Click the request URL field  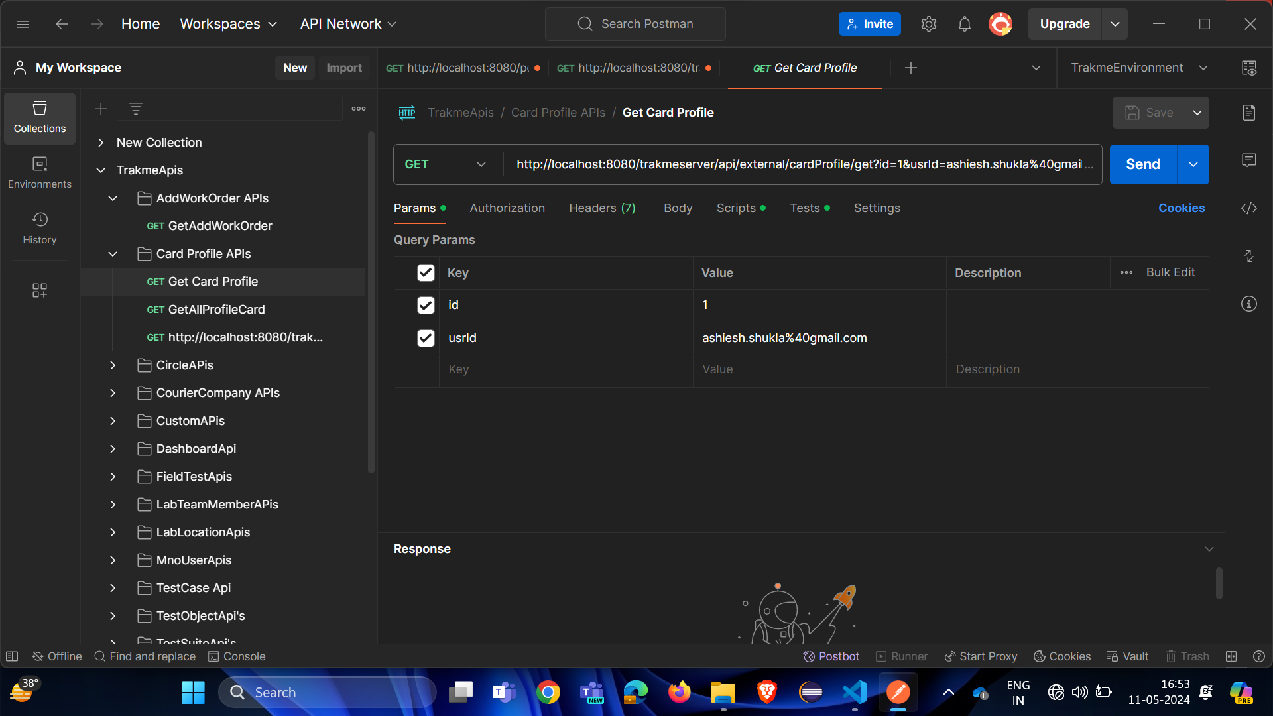coord(798,164)
